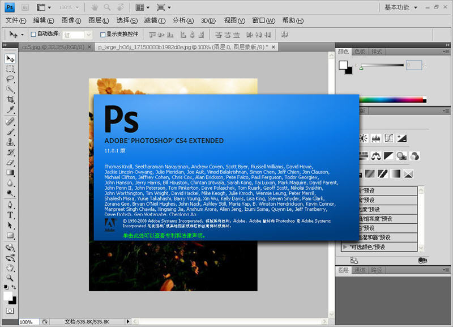453x327 pixels.
Task: Select the Clone Stamp tool
Action: click(10, 142)
